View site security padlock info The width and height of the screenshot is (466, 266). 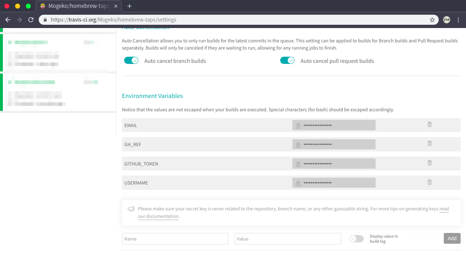coord(45,20)
